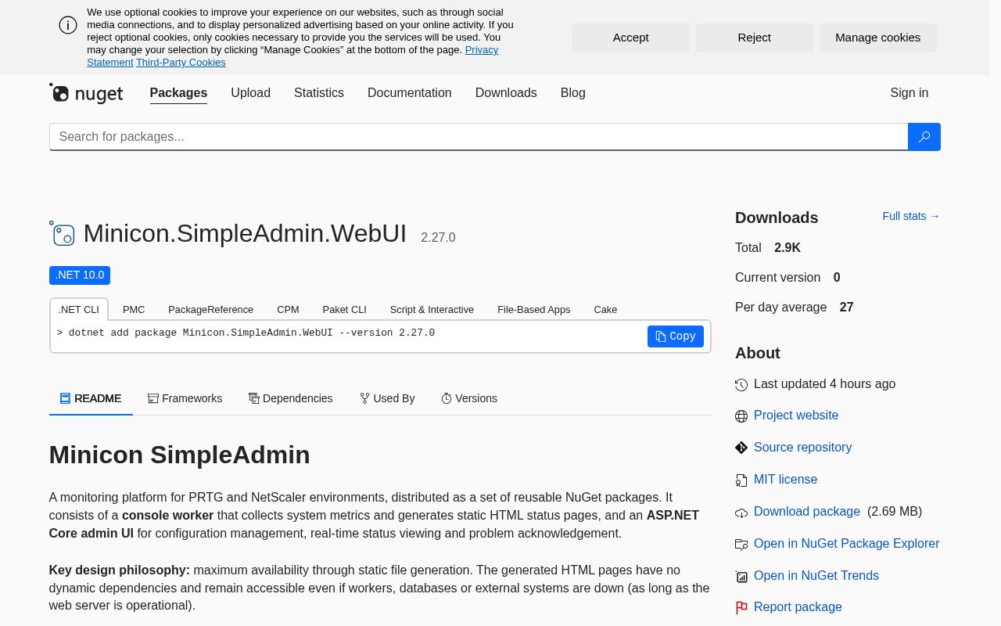Click the cookie notice info icon

[68, 25]
